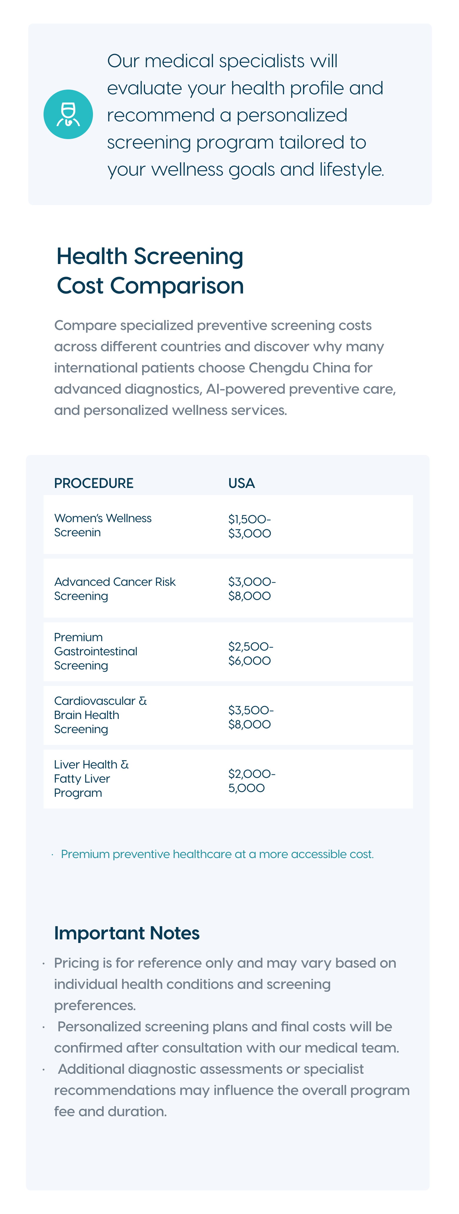Viewport: 459px width, 1214px height.
Task: Click the Premium preventive healthcare teal note
Action: [217, 854]
